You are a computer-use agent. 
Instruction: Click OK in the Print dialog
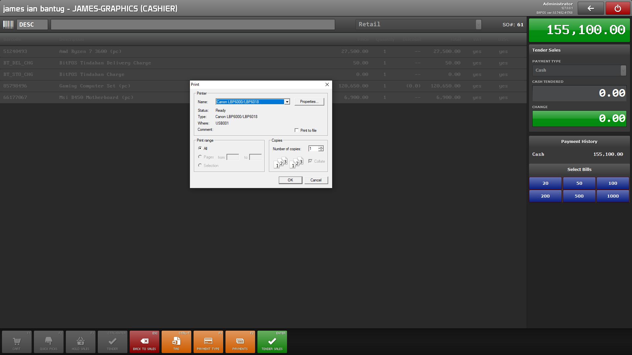290,180
